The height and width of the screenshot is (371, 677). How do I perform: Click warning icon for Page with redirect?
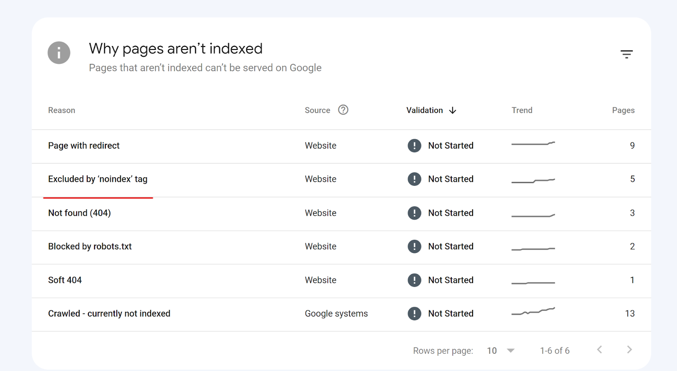coord(414,146)
